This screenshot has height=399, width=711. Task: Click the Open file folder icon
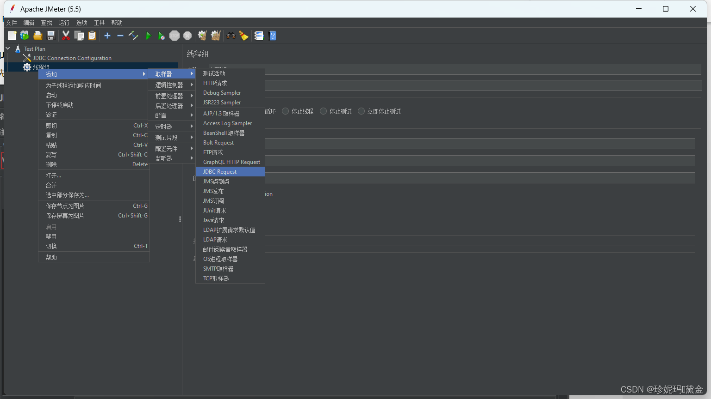[37, 36]
